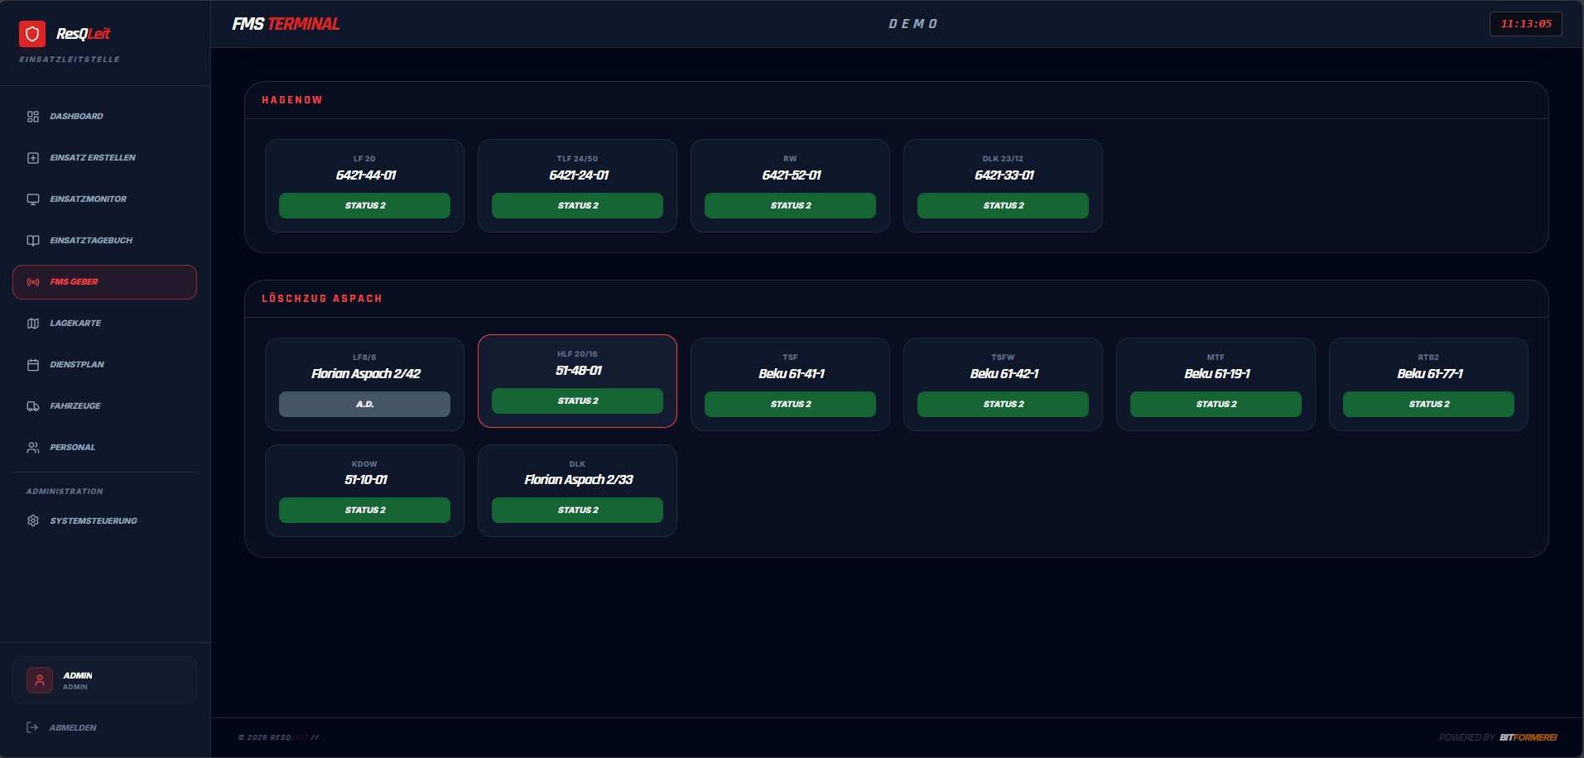Click Status 2 for Beku 61-77-1
This screenshot has height=758, width=1584.
[x=1428, y=404]
